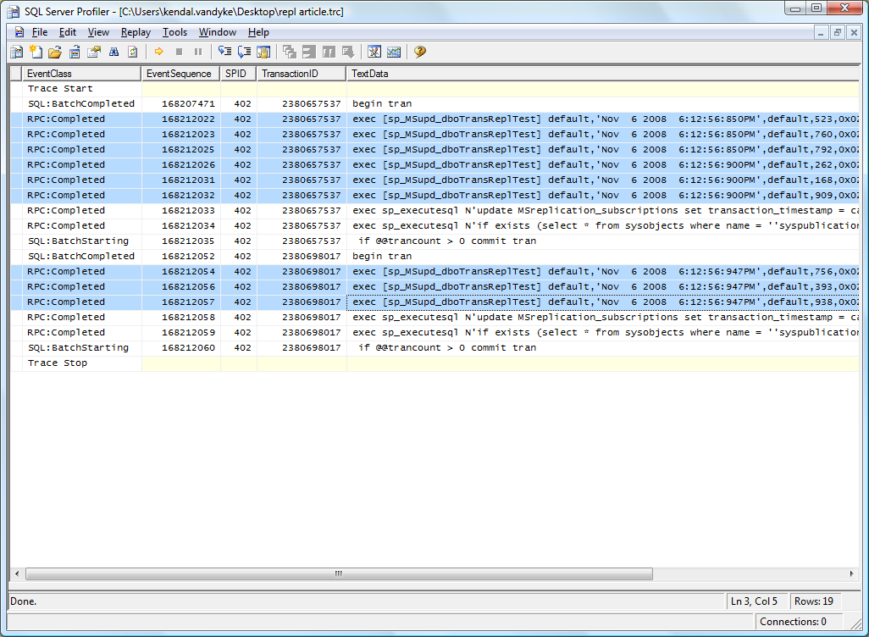This screenshot has height=637, width=869.
Task: Click the Auto Scroll Window icon
Action: click(x=348, y=52)
